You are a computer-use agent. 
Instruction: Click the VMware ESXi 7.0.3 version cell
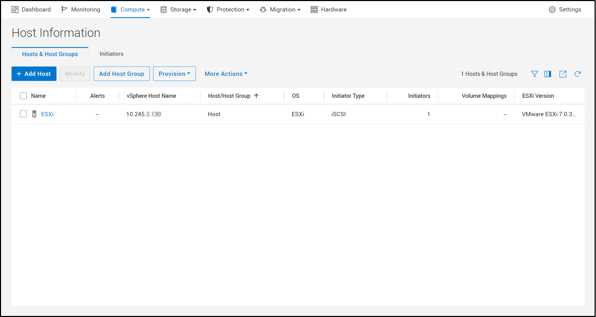point(549,114)
